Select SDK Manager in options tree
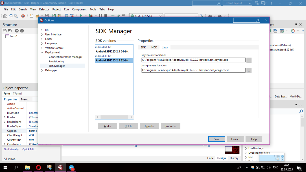This screenshot has height=172, width=306. coord(57,66)
